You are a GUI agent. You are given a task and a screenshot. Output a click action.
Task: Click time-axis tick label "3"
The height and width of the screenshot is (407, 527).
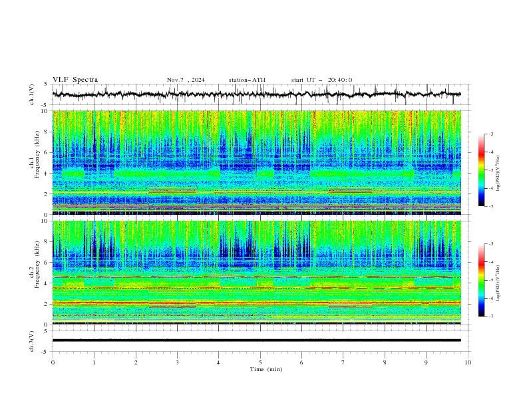[178, 362]
